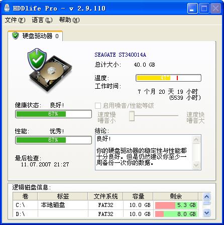Sort list by 容量 column header
The width and height of the screenshot is (224, 225).
pyautogui.click(x=138, y=196)
